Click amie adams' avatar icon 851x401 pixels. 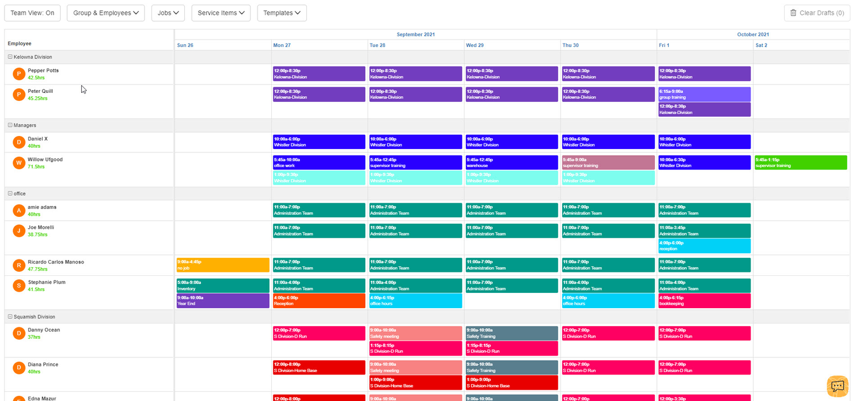(x=19, y=211)
